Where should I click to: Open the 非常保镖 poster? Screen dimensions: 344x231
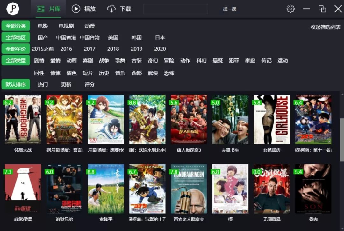tap(23, 188)
